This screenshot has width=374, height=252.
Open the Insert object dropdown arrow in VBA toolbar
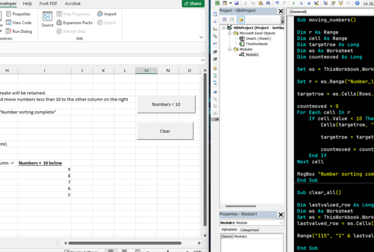(x=230, y=3)
